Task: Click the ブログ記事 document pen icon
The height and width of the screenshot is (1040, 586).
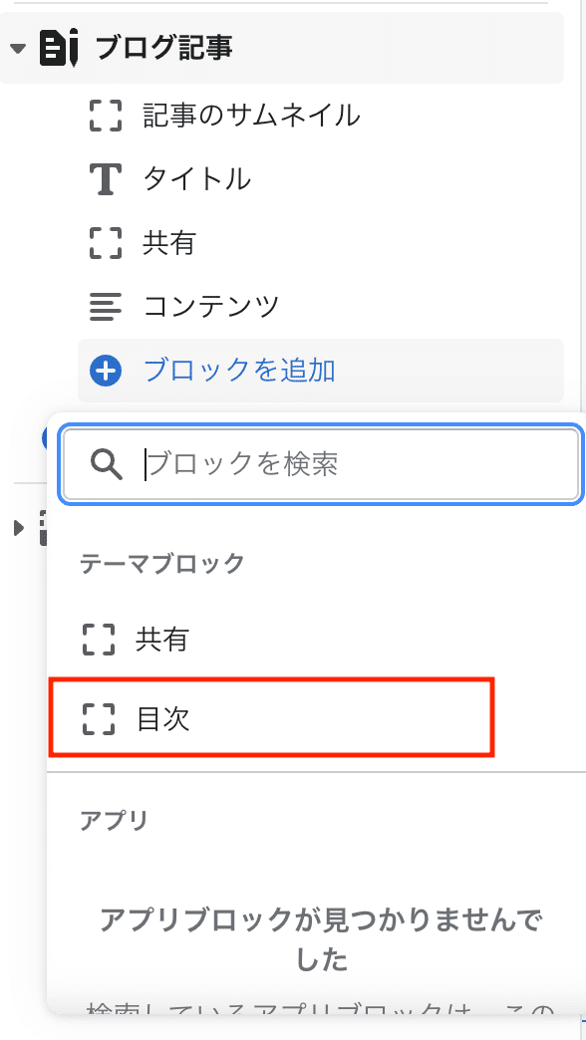Action: 59,49
